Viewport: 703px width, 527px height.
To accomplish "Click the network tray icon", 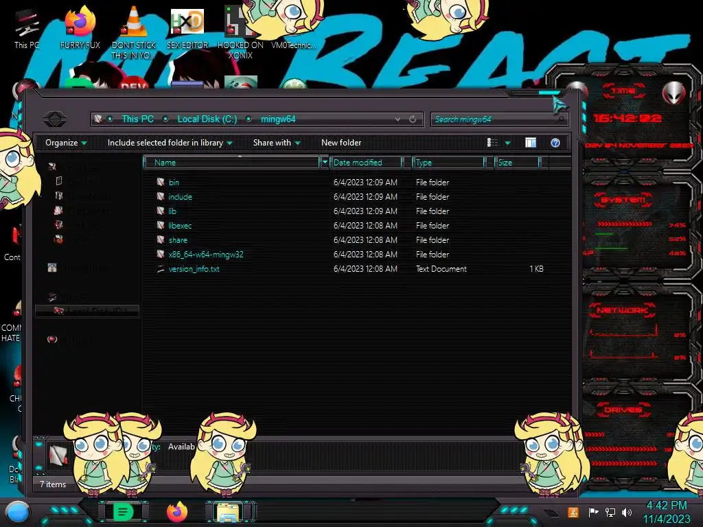I will [610, 512].
